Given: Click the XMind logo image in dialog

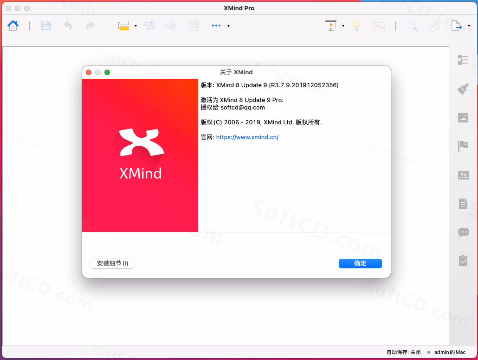Looking at the screenshot, I should tap(140, 155).
